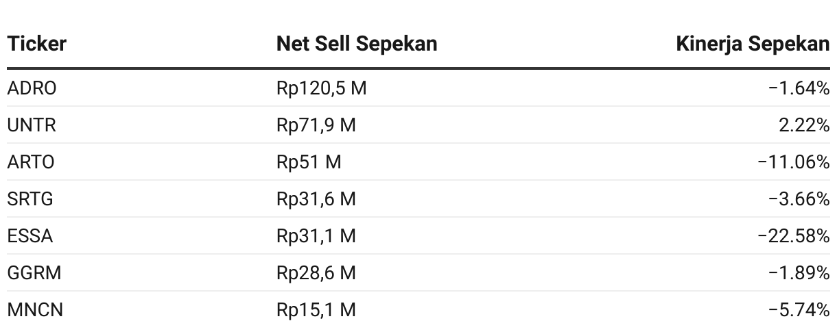Screen dimensions: 837x334
Task: Click the −11.06% performance value
Action: pos(794,162)
